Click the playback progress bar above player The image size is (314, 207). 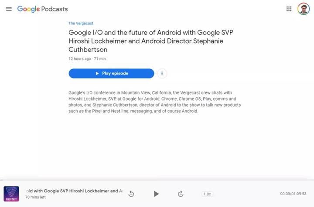[157, 180]
